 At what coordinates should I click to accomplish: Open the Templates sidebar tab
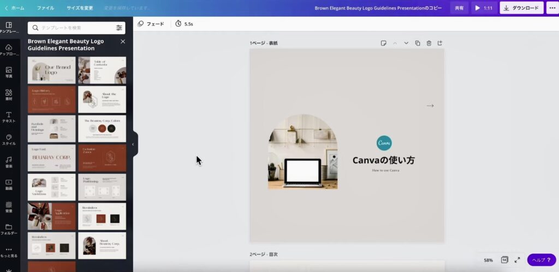pos(9,27)
